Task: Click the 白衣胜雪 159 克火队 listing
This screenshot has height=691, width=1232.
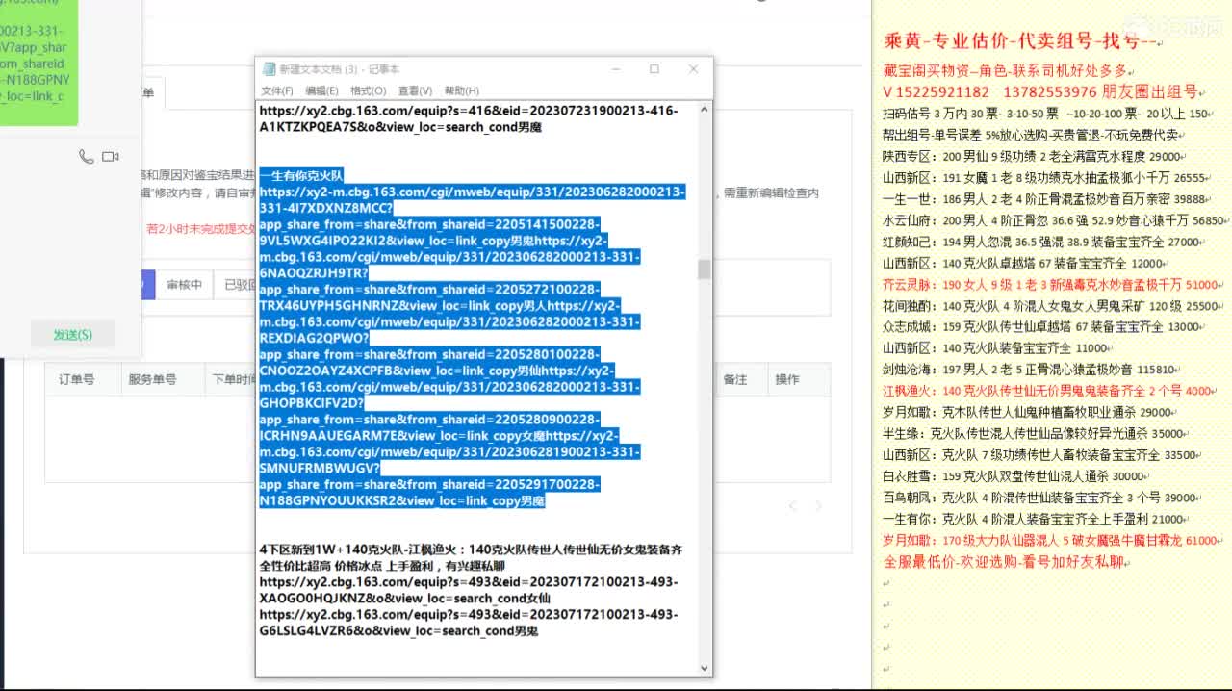Action: click(1014, 475)
